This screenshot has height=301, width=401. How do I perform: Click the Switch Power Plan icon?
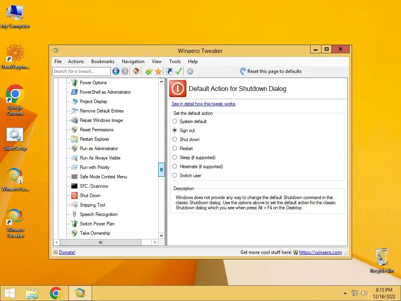point(74,223)
